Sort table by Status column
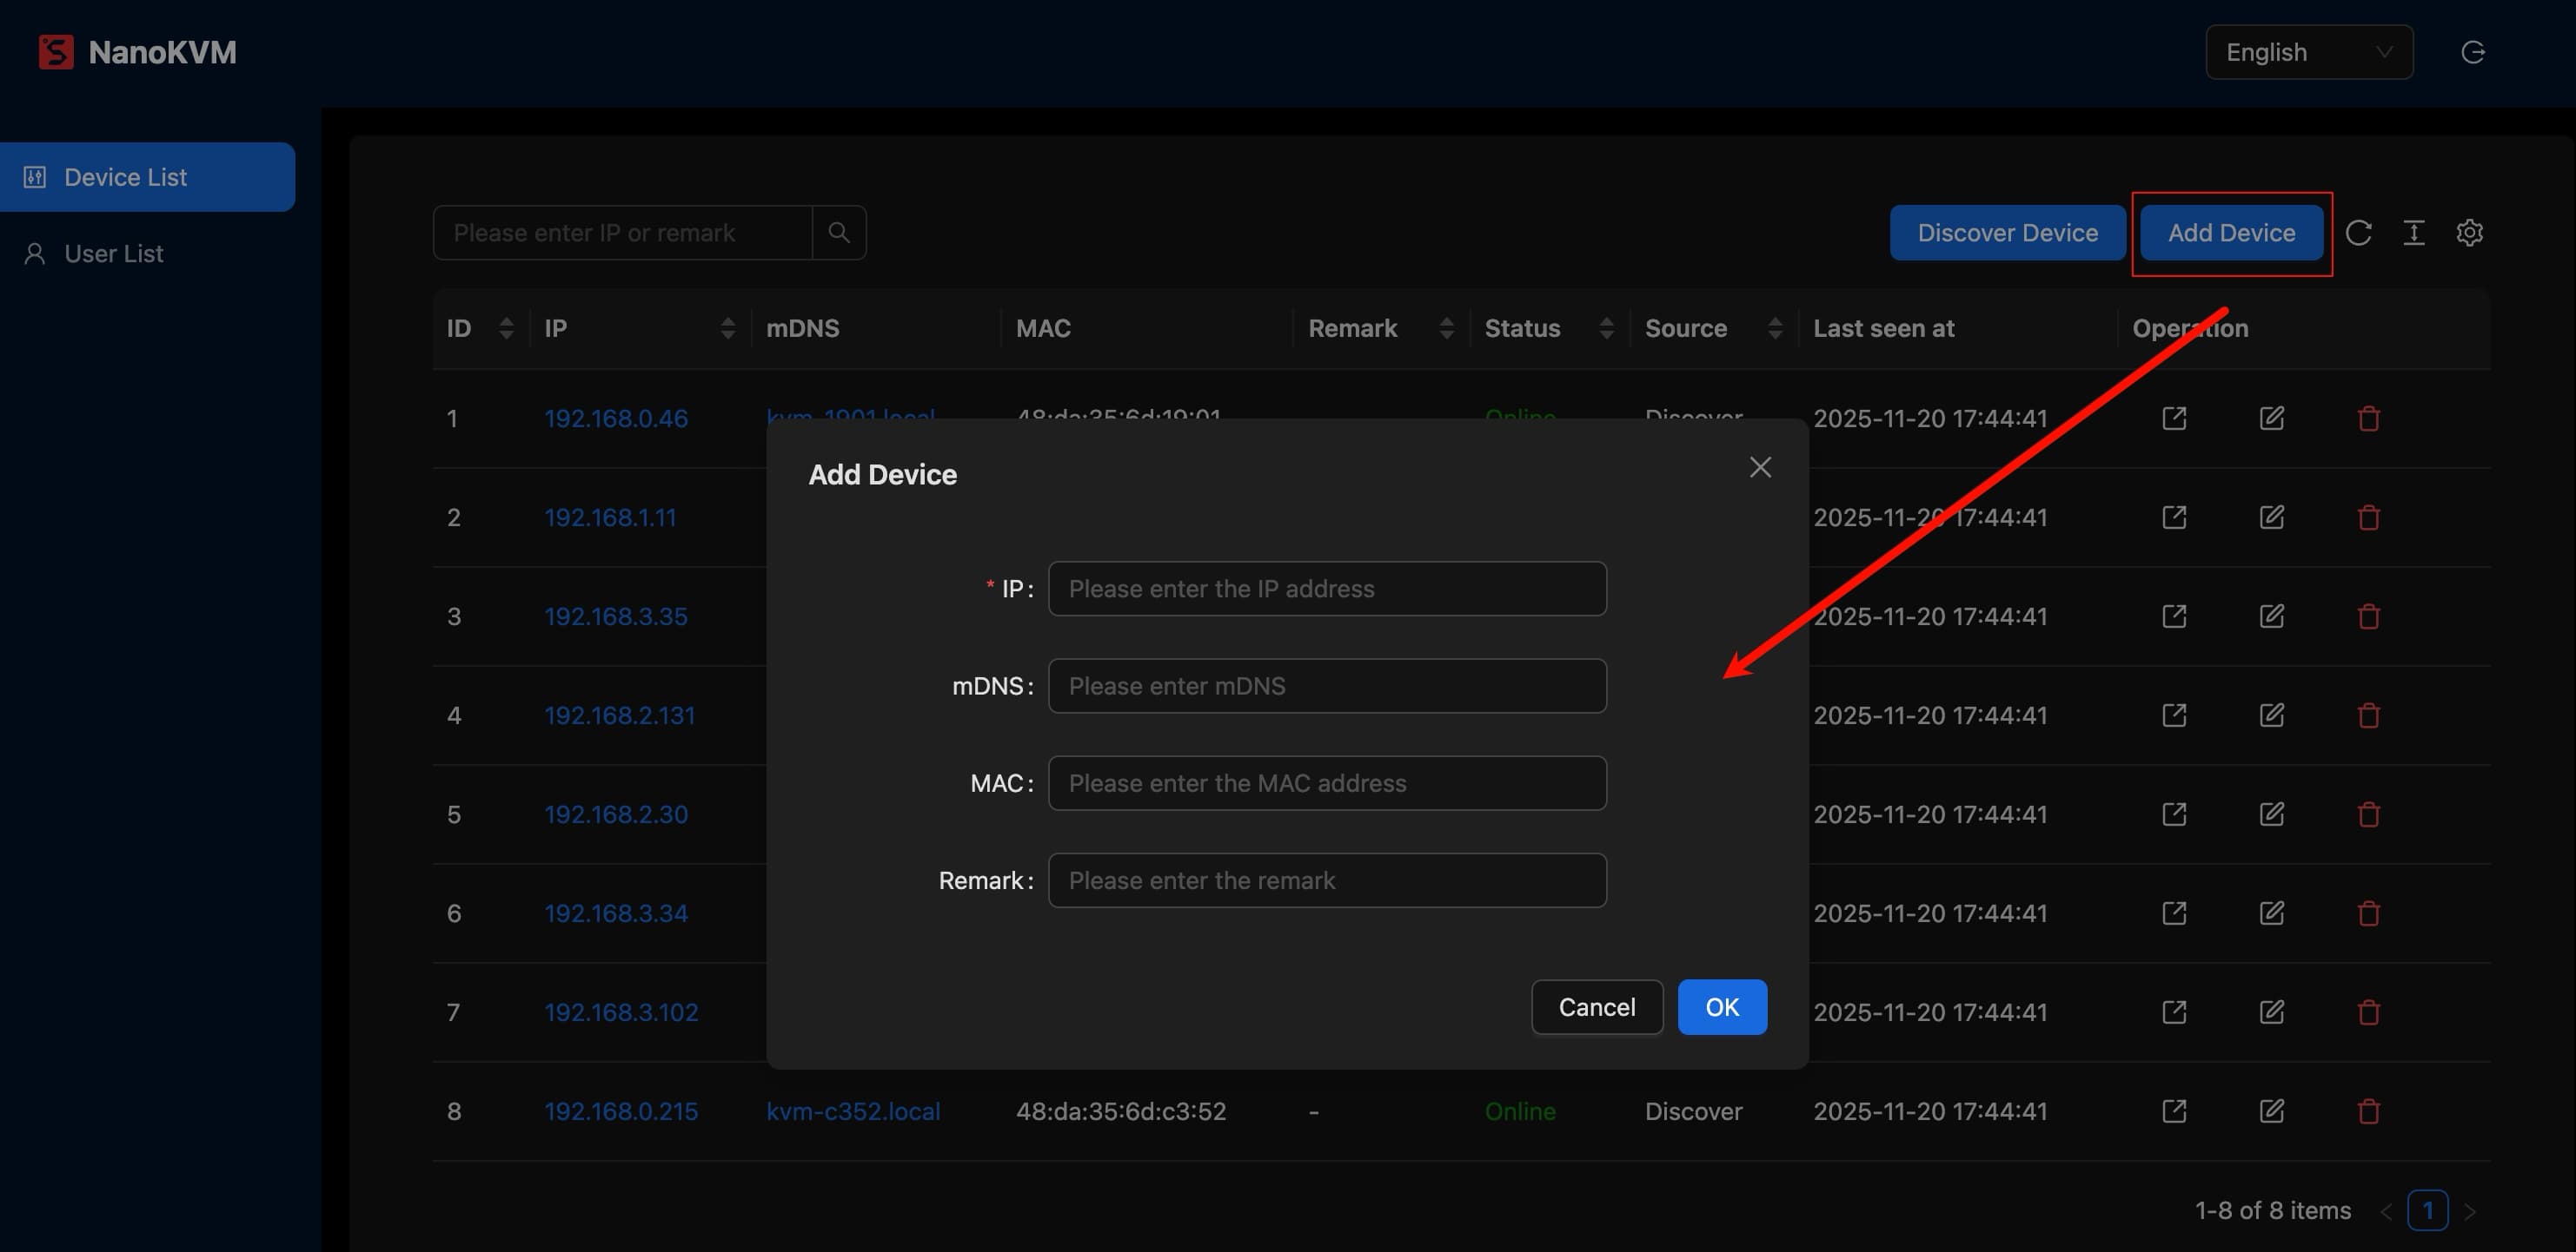 (1606, 329)
